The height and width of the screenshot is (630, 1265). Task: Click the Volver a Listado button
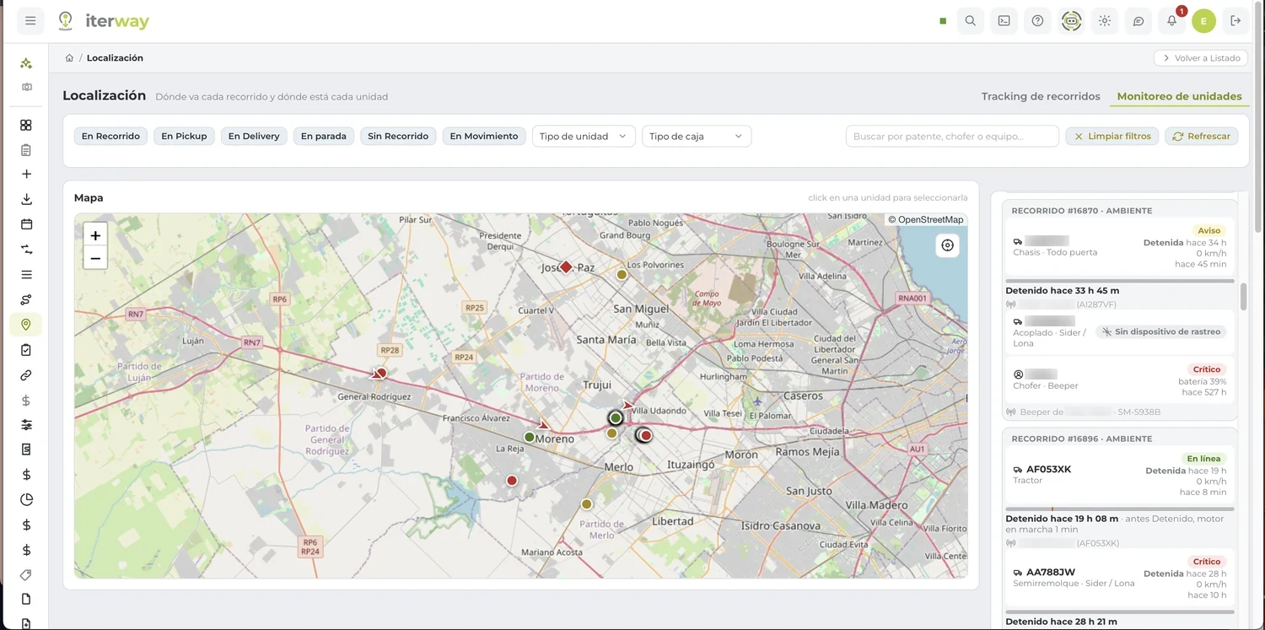(x=1201, y=58)
